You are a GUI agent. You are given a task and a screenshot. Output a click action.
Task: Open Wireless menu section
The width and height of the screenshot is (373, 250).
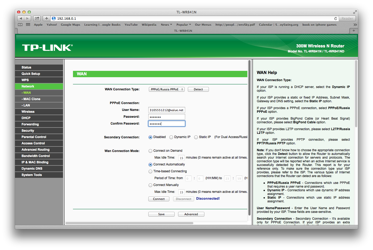pyautogui.click(x=39, y=112)
